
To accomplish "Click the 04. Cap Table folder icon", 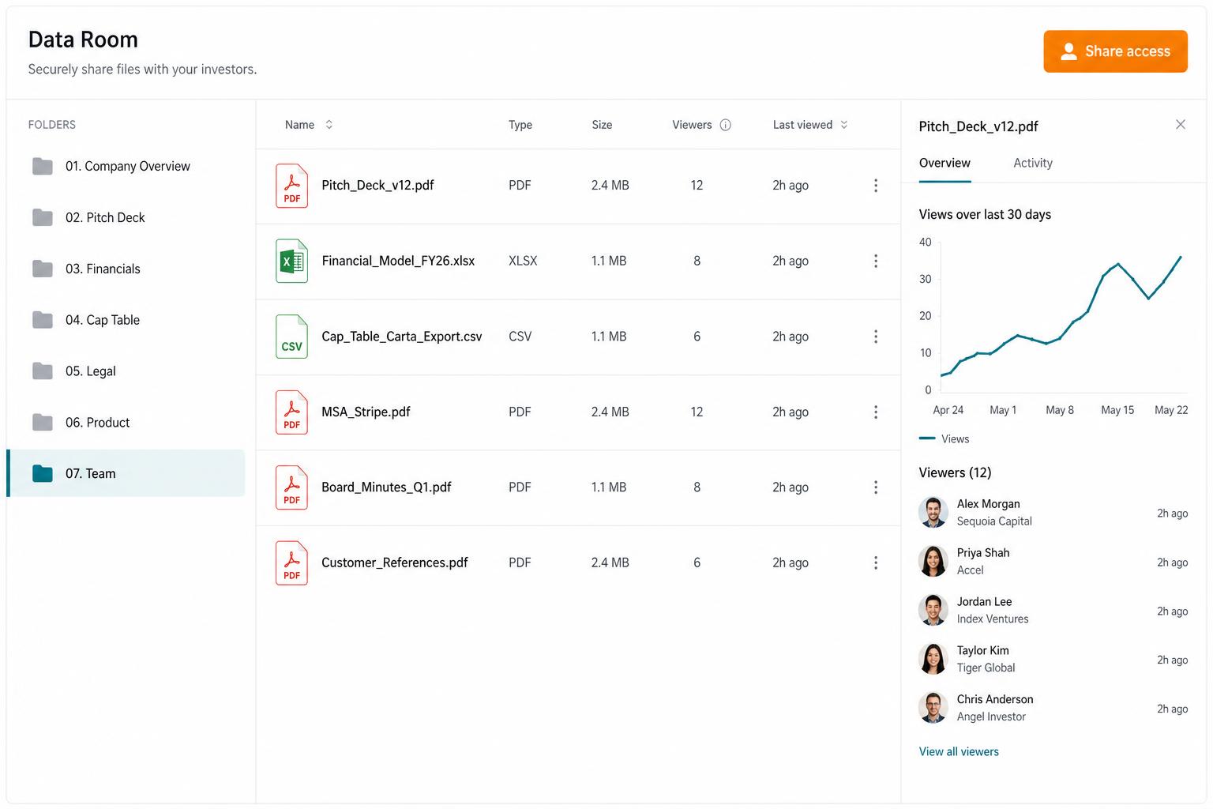I will (x=43, y=320).
